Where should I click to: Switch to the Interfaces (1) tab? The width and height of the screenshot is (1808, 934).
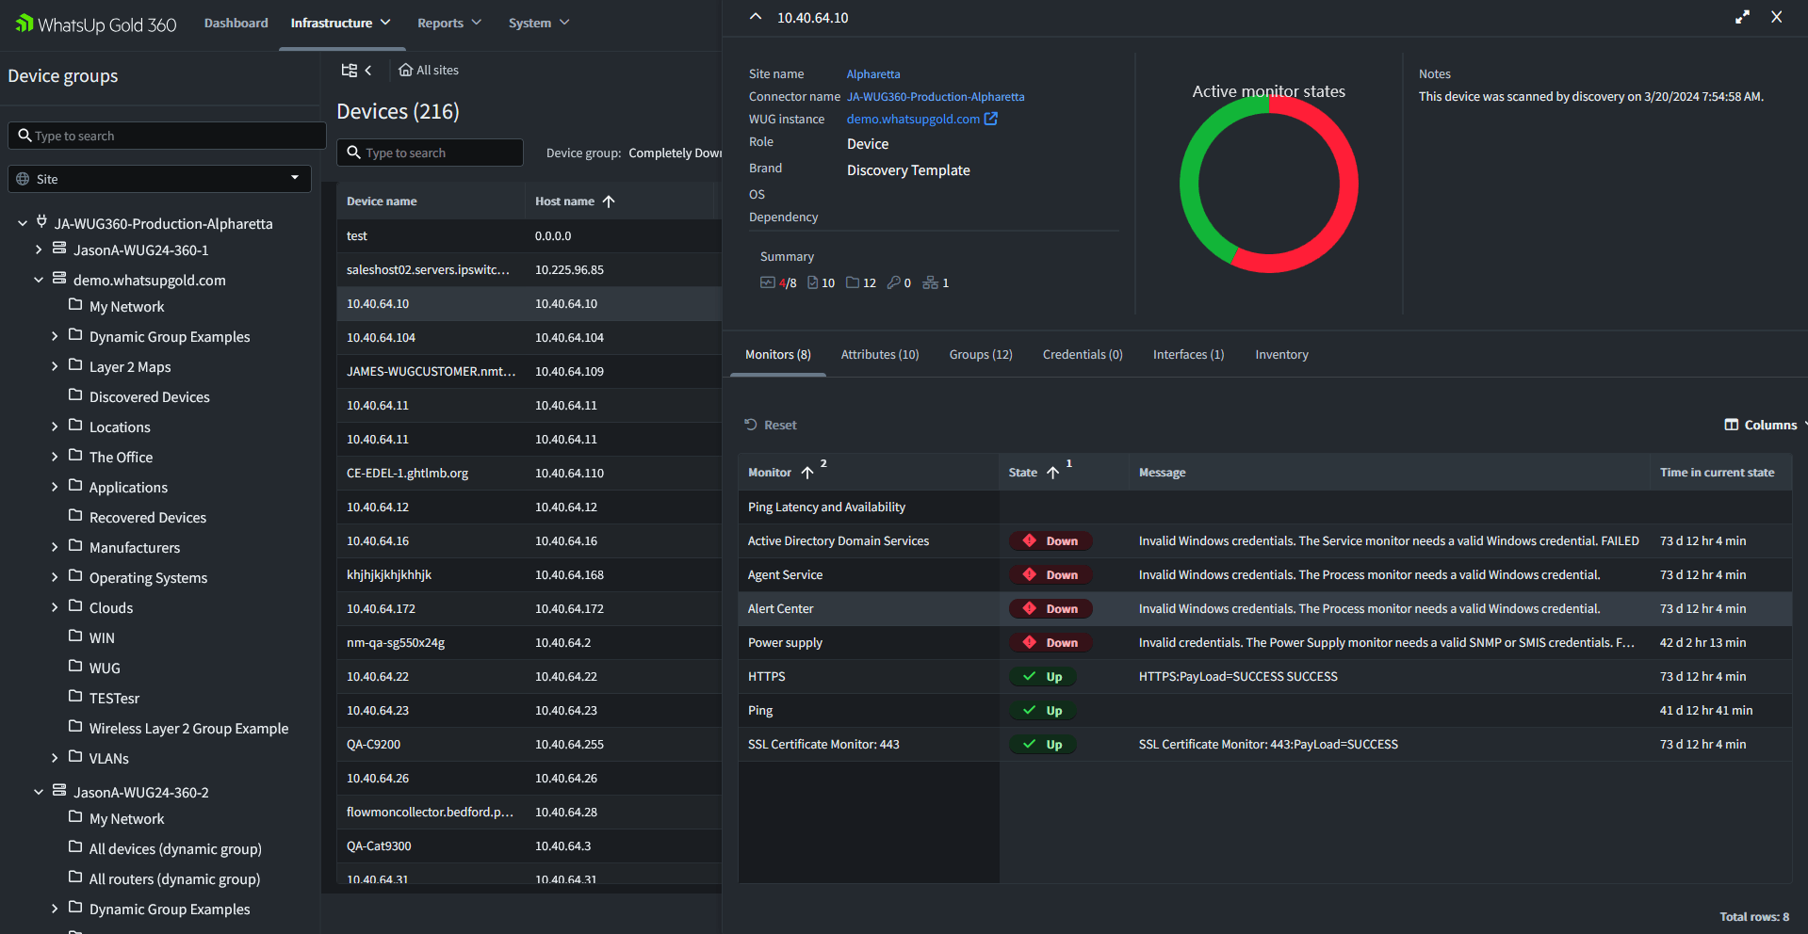pos(1188,355)
